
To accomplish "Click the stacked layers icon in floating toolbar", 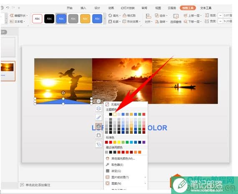I will [99, 109].
